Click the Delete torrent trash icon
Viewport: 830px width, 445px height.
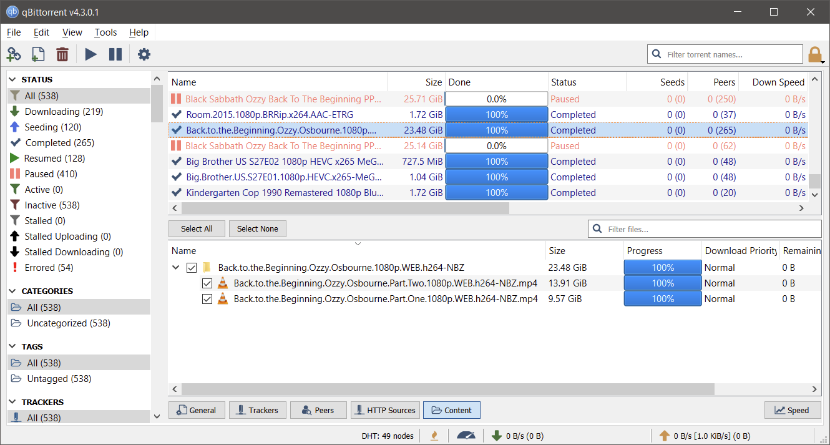(x=62, y=54)
